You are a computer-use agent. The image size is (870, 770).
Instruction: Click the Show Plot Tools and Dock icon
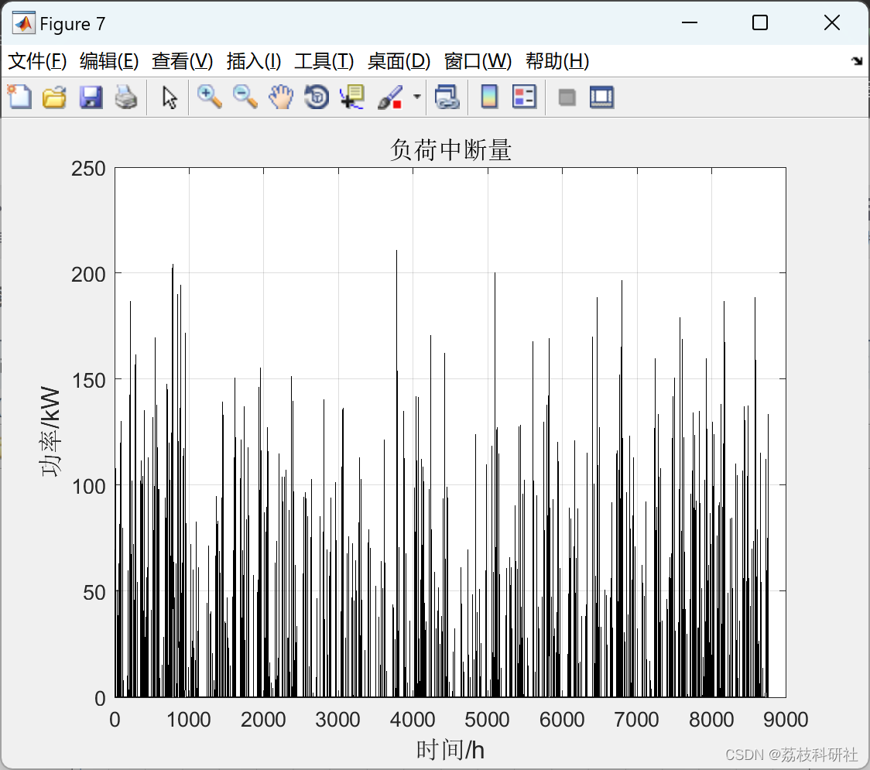coord(601,97)
